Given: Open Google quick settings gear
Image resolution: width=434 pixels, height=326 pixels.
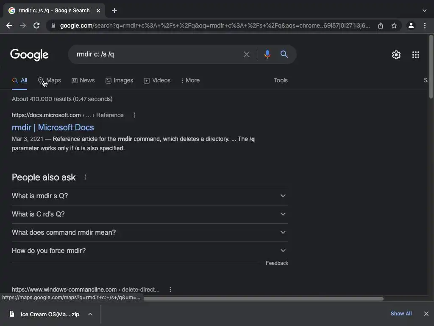Looking at the screenshot, I should pos(396,55).
